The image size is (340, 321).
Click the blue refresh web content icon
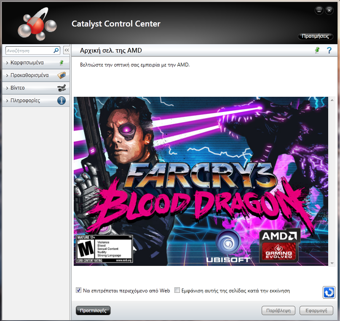(329, 292)
